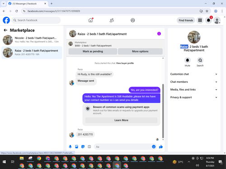This screenshot has height=169, width=226.
Task: Open the Friends icon in top navigation
Action: (x=112, y=20)
